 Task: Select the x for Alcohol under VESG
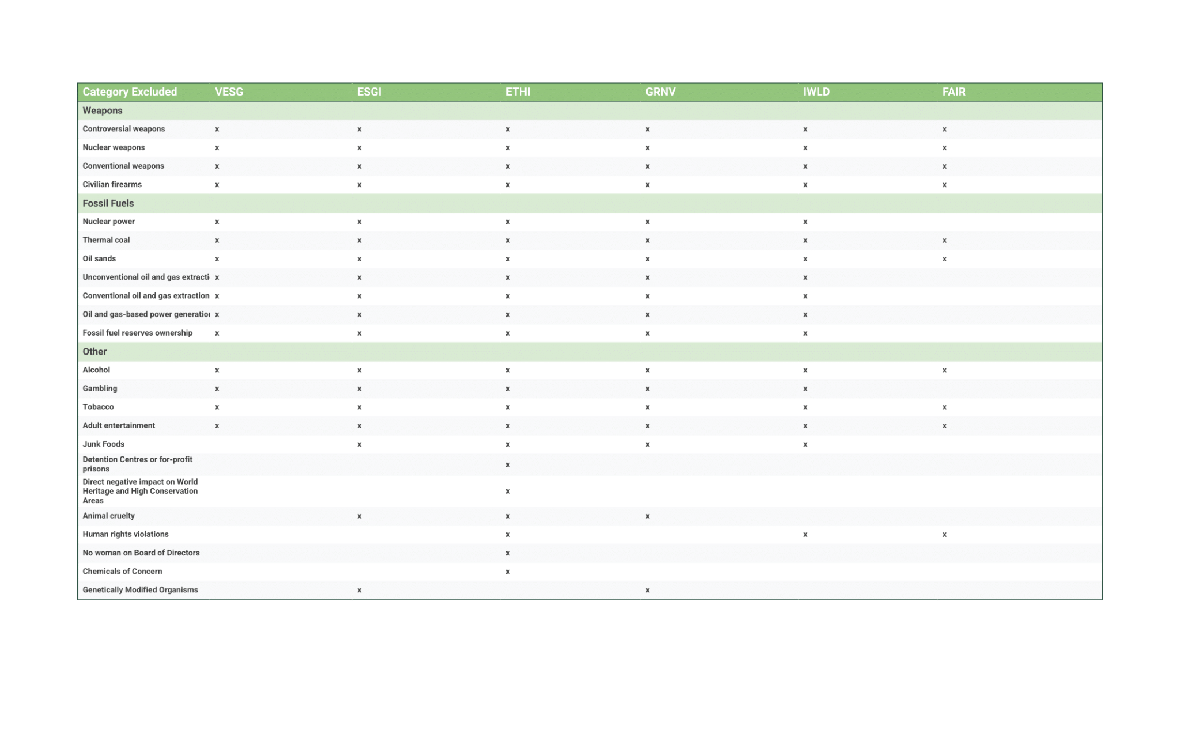[217, 371]
